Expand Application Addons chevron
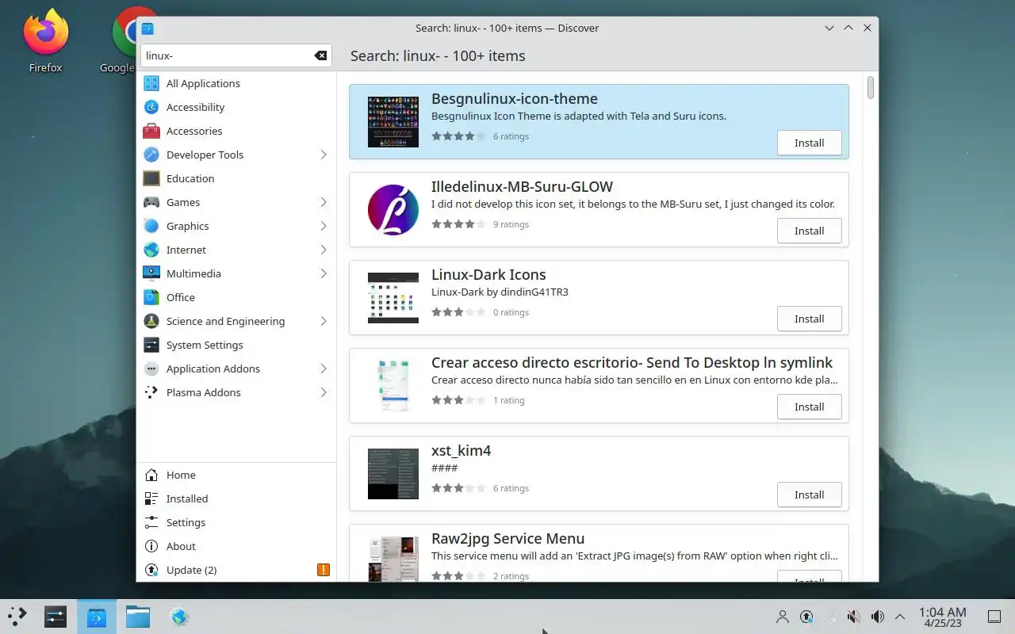The width and height of the screenshot is (1015, 634). pyautogui.click(x=324, y=369)
